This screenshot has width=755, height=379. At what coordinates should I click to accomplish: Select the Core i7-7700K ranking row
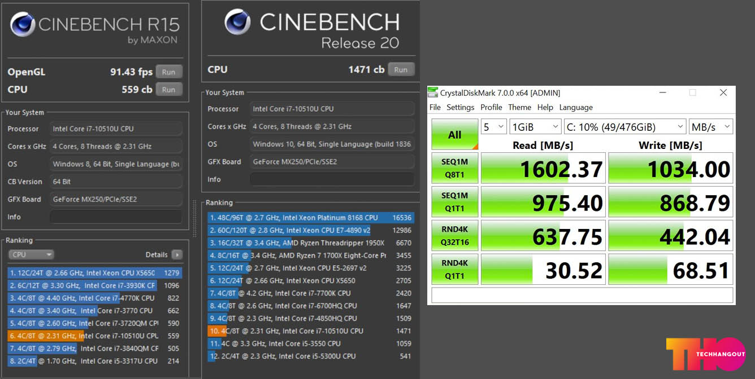(x=311, y=293)
